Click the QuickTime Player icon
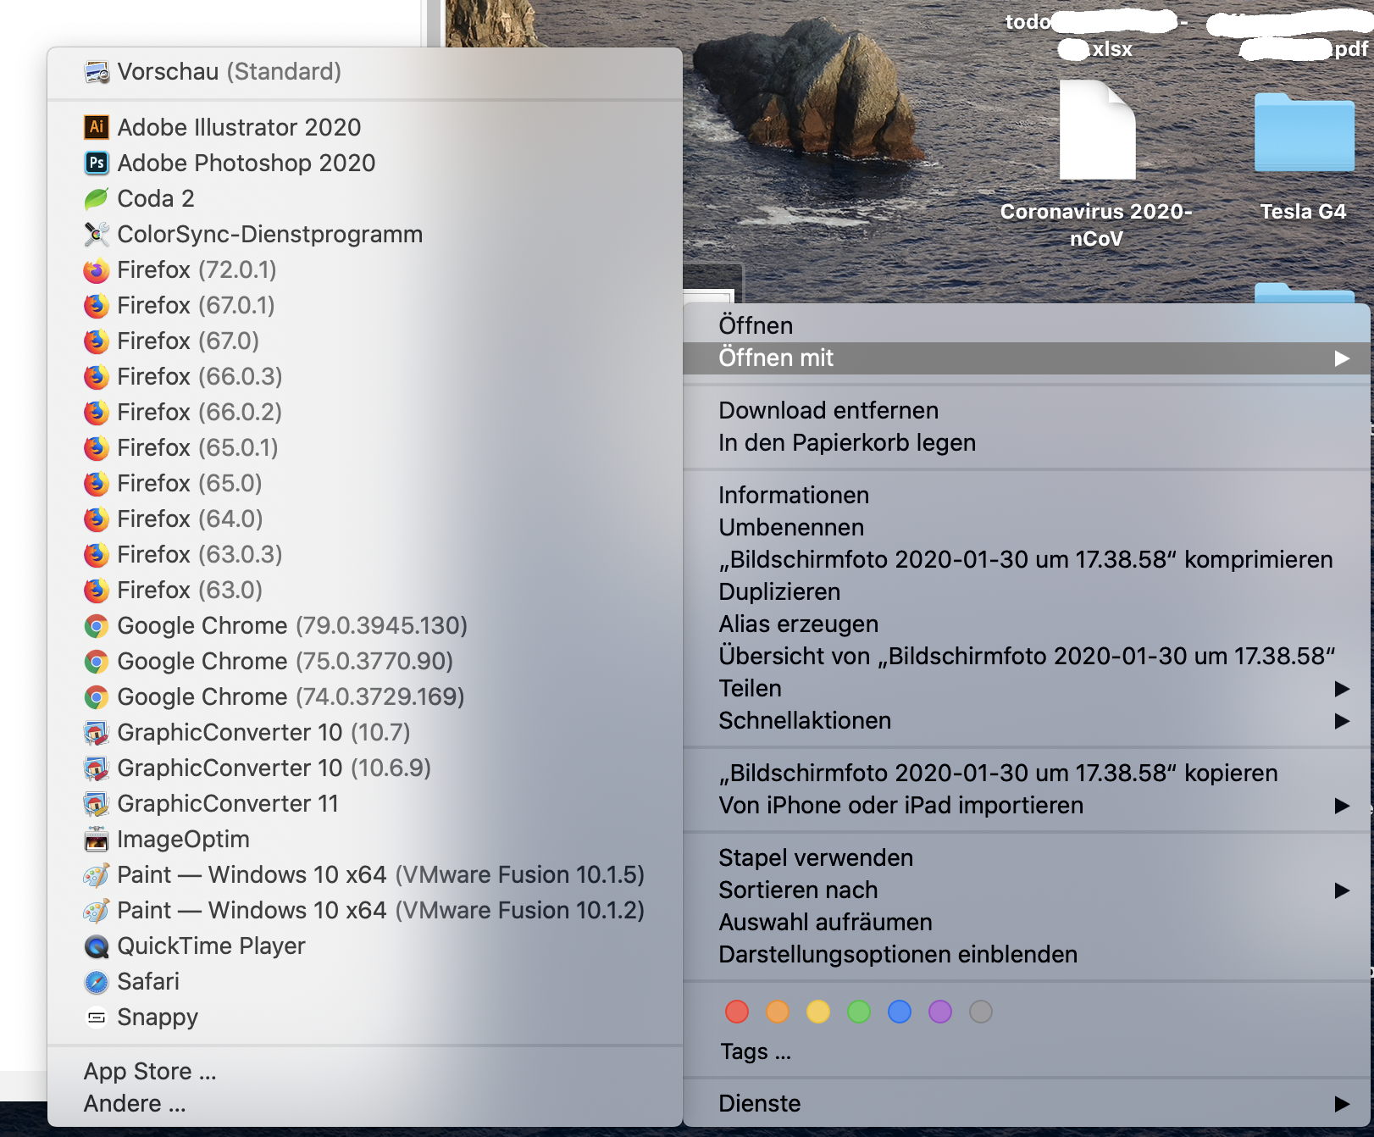The width and height of the screenshot is (1374, 1137). tap(97, 946)
